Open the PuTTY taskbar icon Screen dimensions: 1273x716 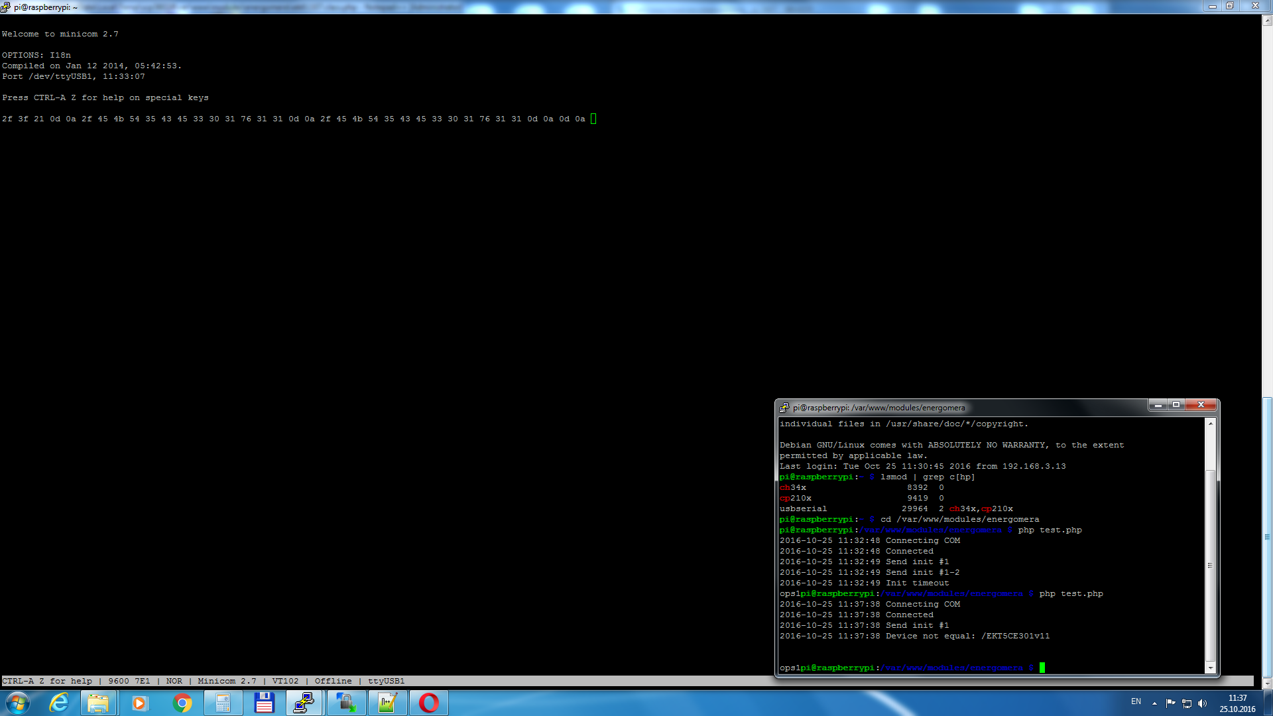pos(304,703)
